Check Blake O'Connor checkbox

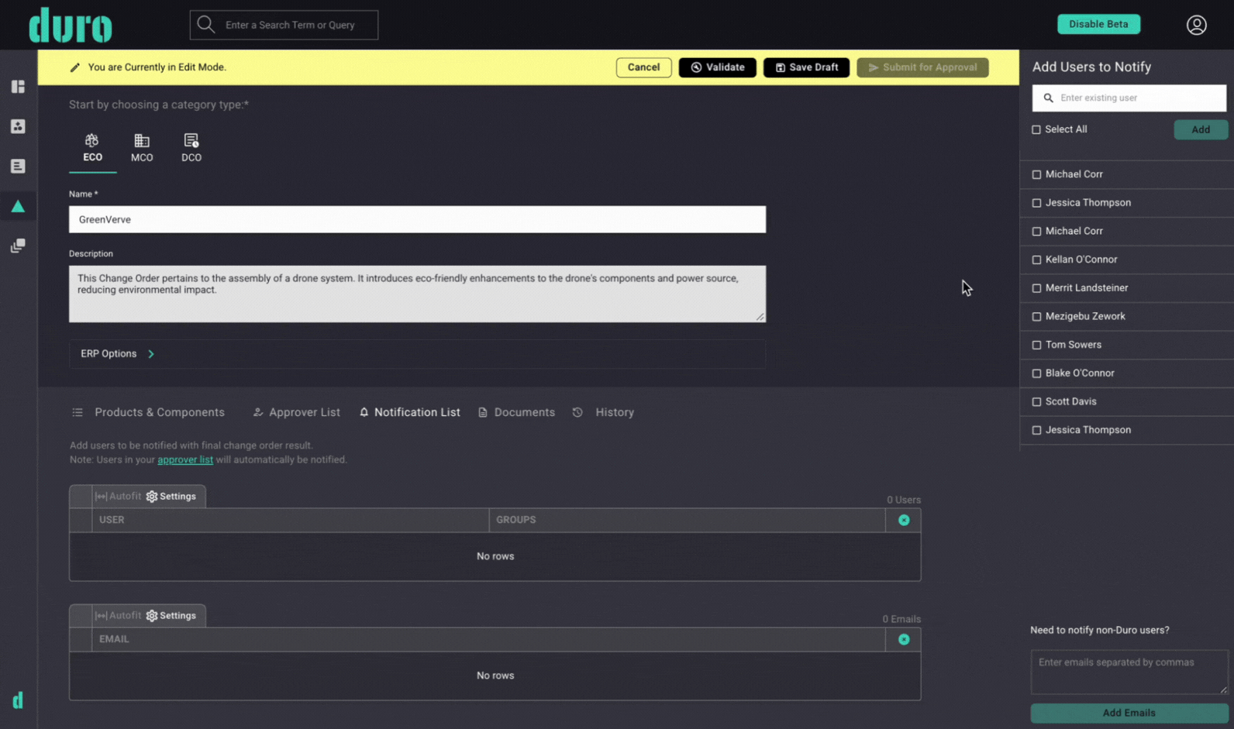1036,373
